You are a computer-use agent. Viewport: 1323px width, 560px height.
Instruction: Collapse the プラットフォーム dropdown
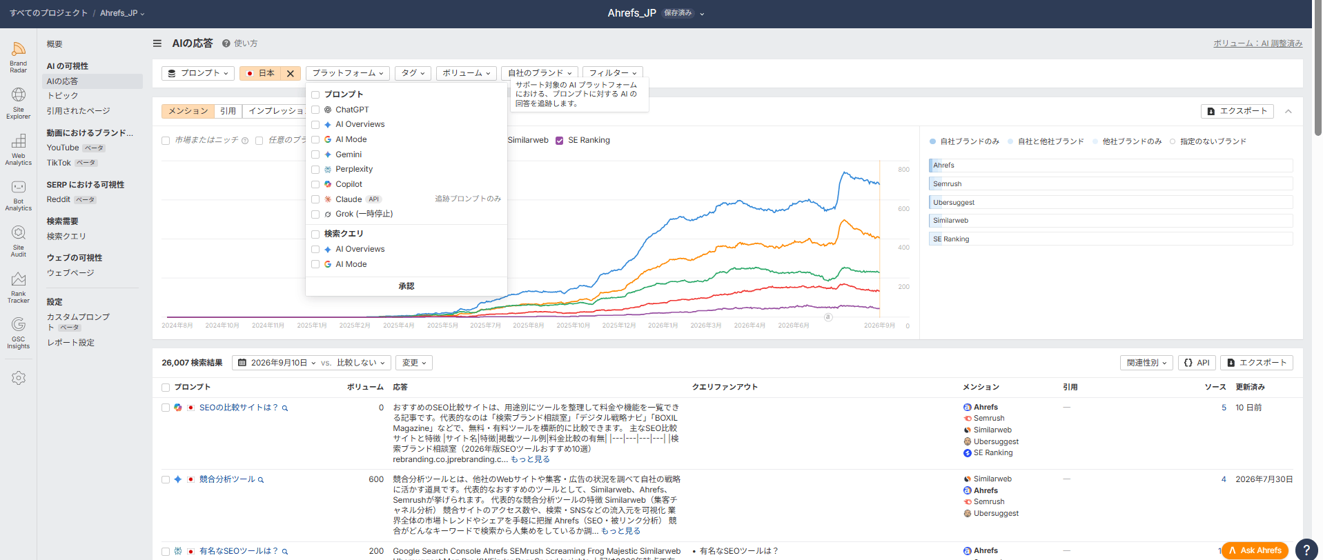(x=348, y=73)
